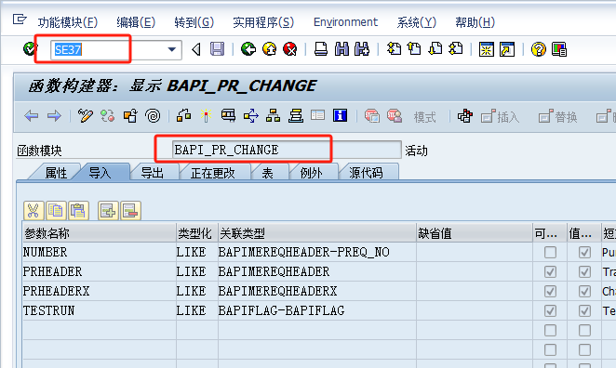Screen dimensions: 616x368
Task: Toggle Pass Value checkbox for PRHEADERX row
Action: coord(584,291)
